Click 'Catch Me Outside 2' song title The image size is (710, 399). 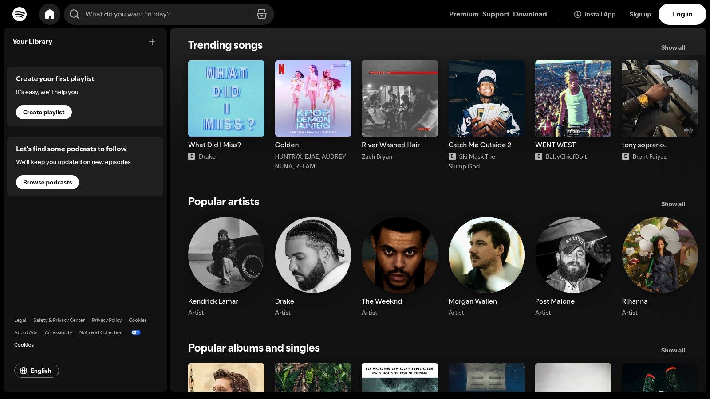tap(480, 145)
